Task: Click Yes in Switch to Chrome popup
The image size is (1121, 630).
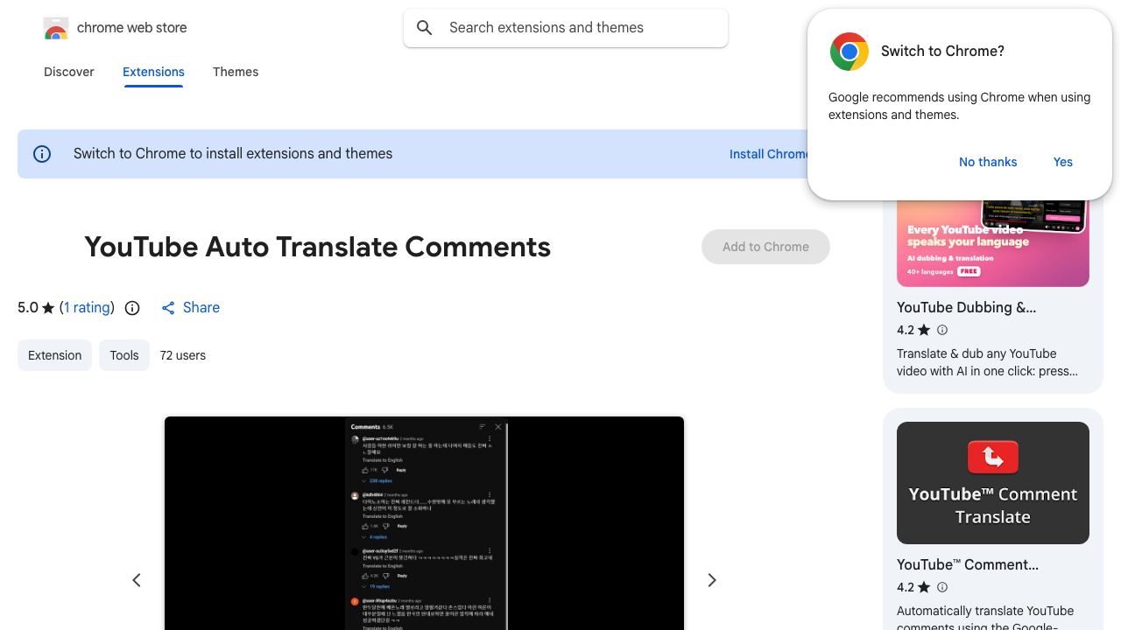Action: (x=1063, y=162)
